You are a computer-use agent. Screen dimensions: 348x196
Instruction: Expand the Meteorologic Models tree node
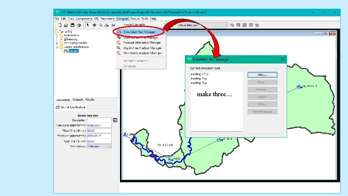[x=57, y=43]
